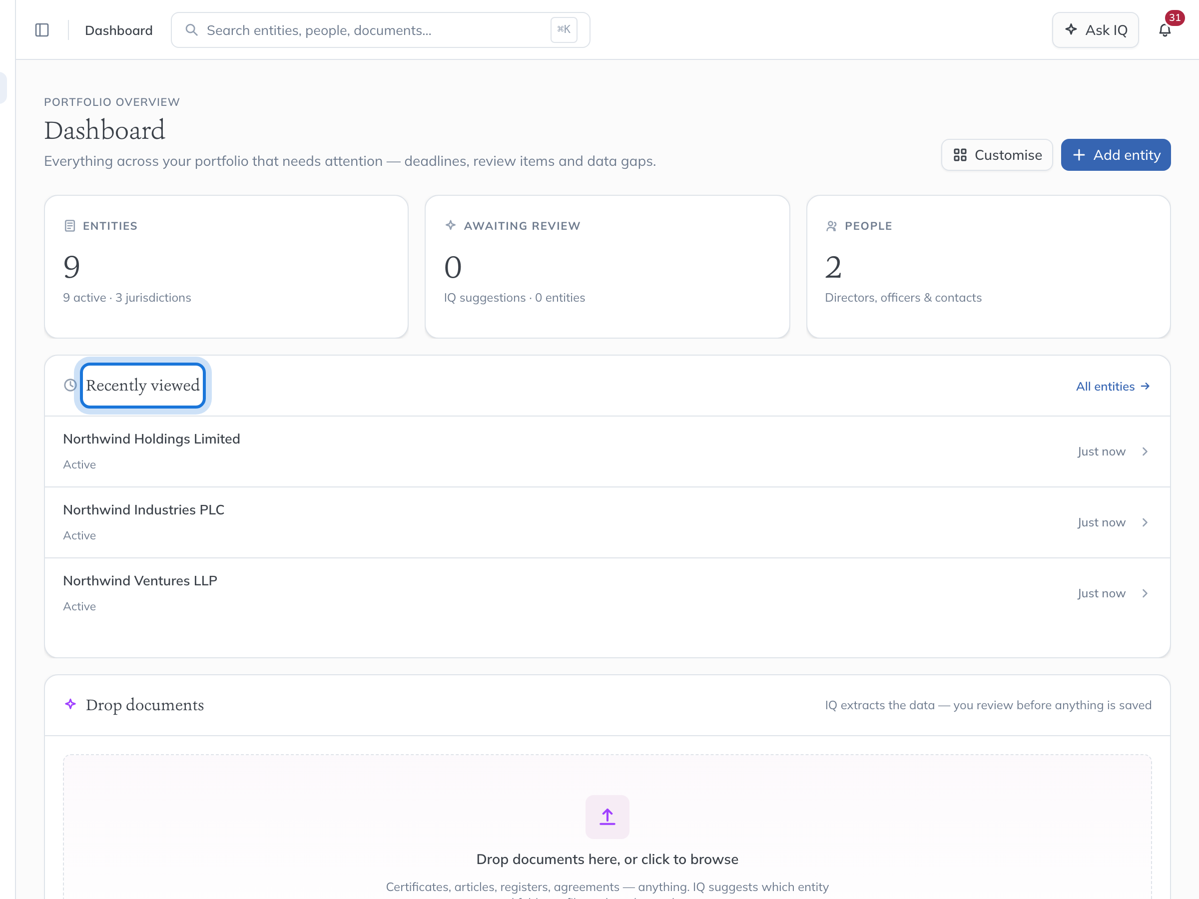Open the Awaiting Review count 0
The width and height of the screenshot is (1199, 899).
tap(453, 267)
